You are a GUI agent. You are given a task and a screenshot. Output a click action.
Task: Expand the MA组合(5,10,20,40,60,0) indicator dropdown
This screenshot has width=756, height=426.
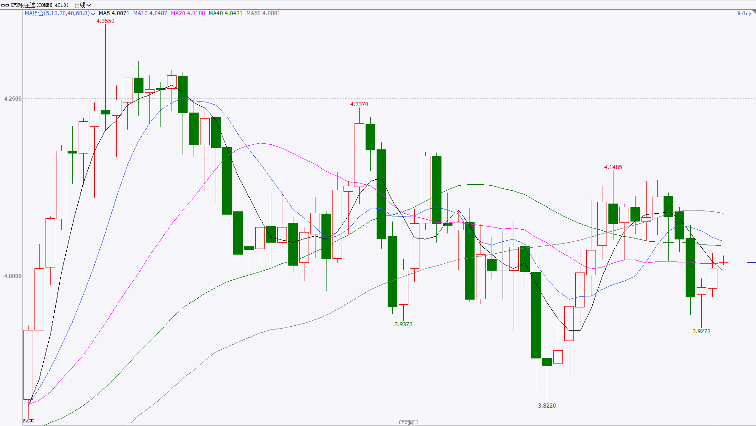[60, 13]
